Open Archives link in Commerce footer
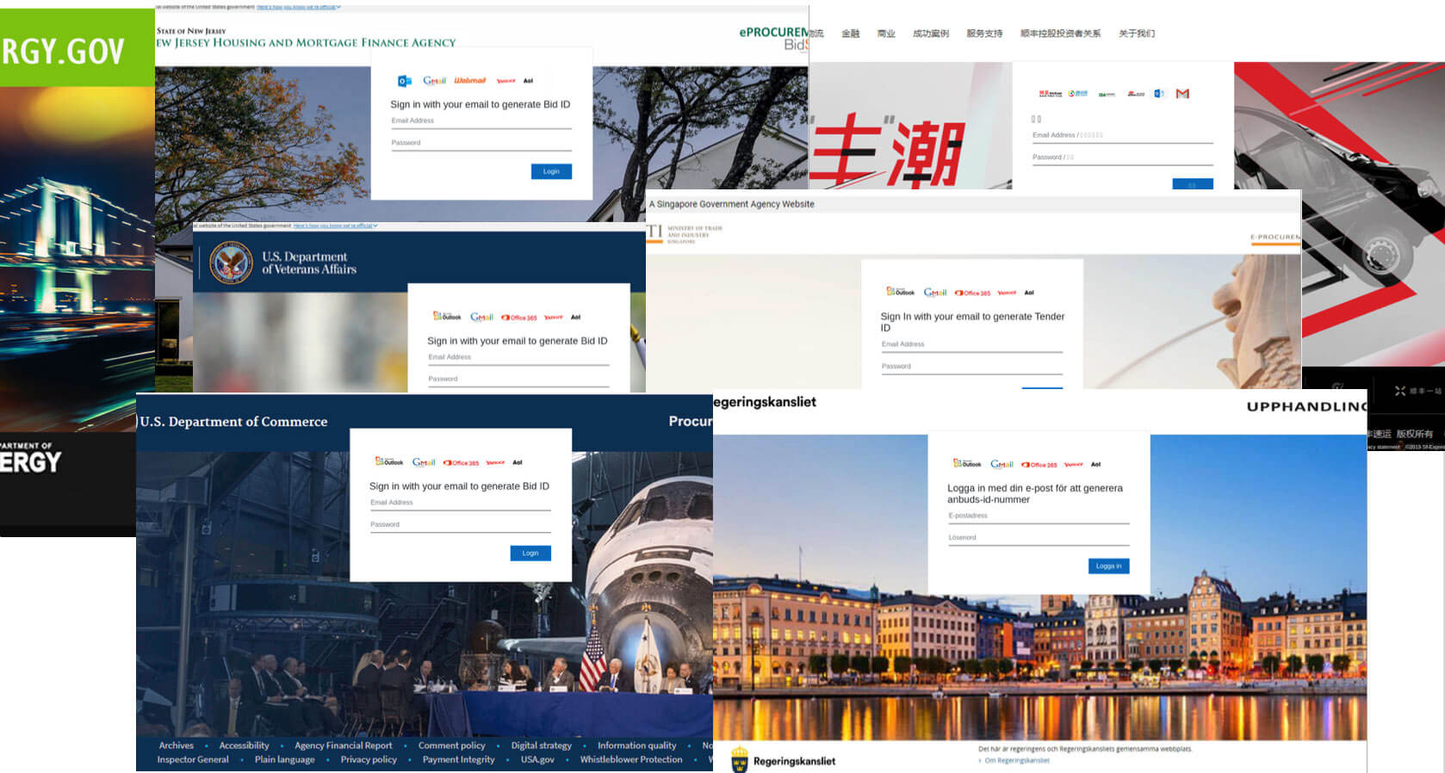Viewport: 1445px width, 773px height. pyautogui.click(x=177, y=745)
